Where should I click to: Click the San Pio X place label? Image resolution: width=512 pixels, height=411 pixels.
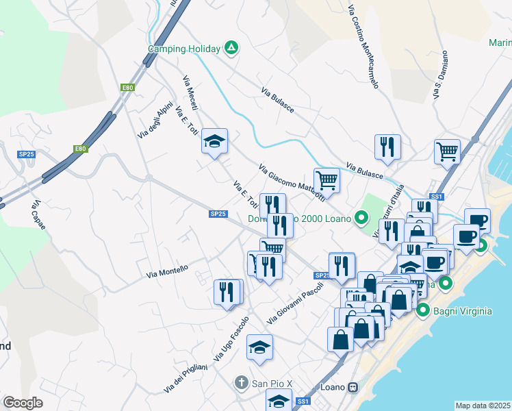point(272,382)
